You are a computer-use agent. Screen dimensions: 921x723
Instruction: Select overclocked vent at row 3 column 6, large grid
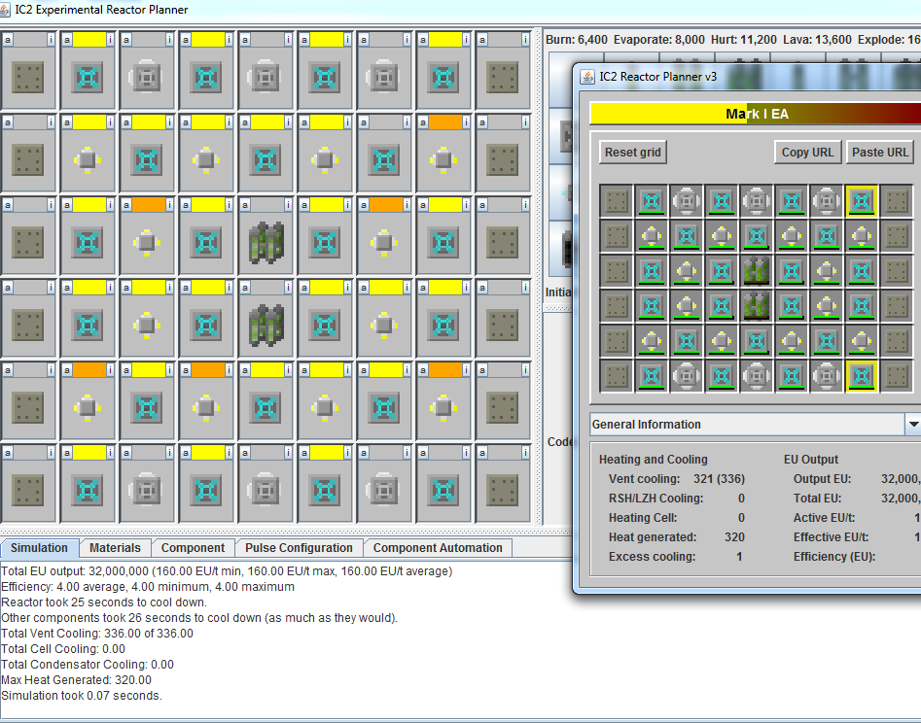click(325, 242)
